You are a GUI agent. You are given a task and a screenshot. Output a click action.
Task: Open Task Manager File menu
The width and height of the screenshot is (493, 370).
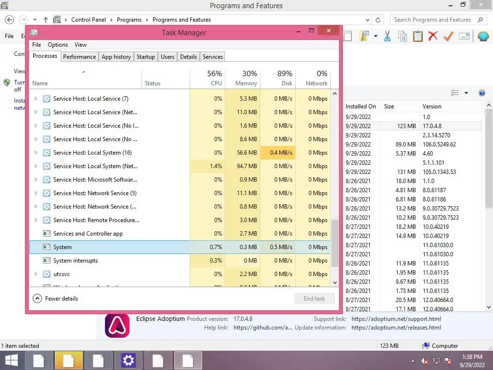tap(37, 45)
